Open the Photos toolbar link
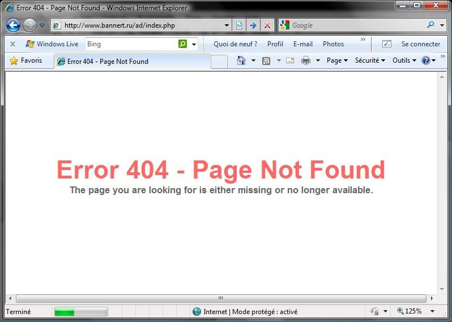 click(x=333, y=44)
